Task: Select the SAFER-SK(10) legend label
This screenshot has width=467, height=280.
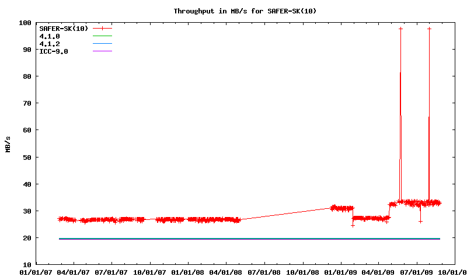Action: coord(63,28)
